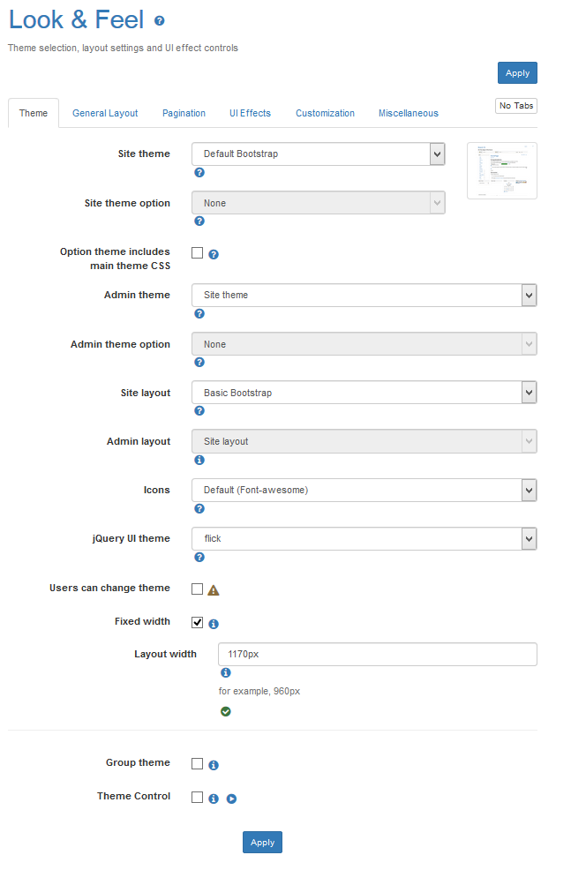Click the No Tabs button
The image size is (586, 870).
[x=516, y=106]
